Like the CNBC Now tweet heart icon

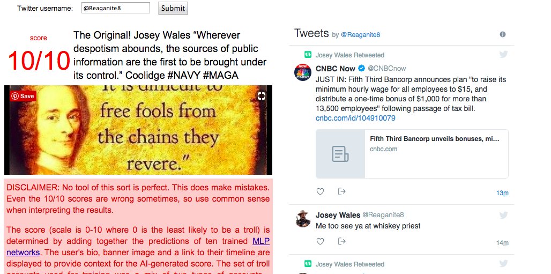(x=320, y=191)
